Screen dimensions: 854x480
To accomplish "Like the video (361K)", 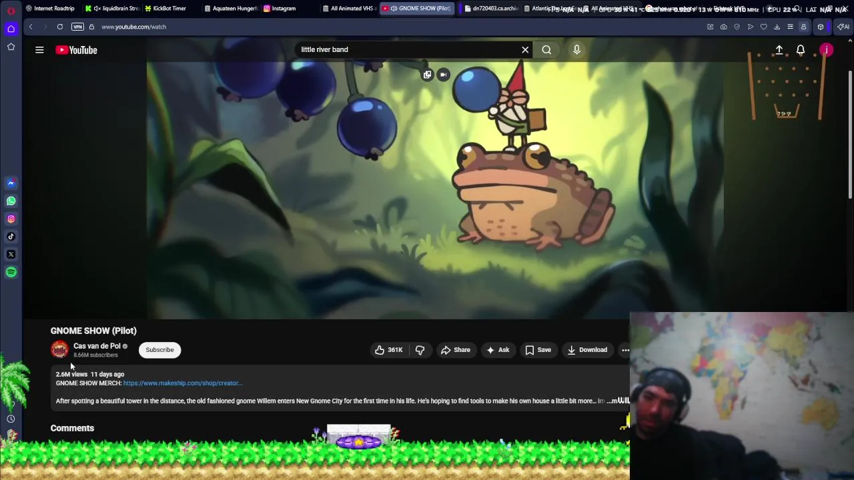I will pos(388,350).
